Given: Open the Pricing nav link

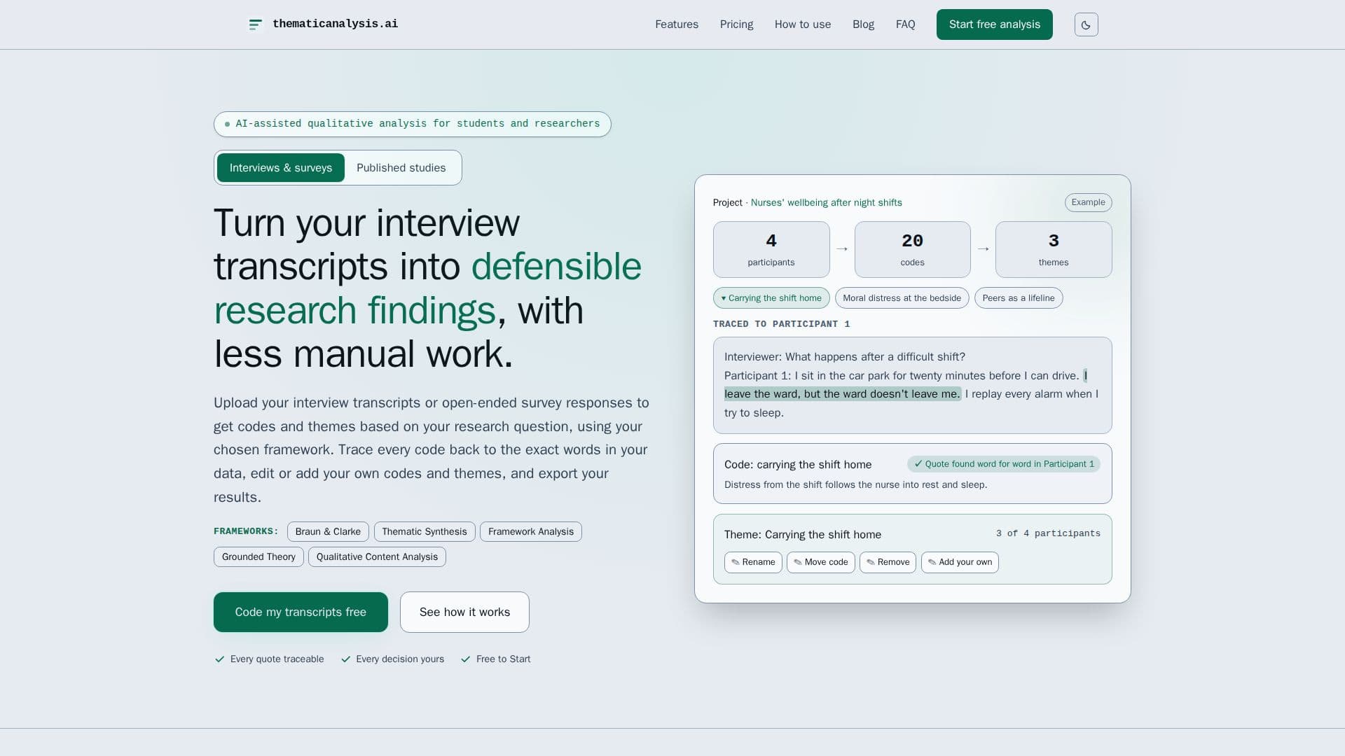Looking at the screenshot, I should (x=736, y=24).
